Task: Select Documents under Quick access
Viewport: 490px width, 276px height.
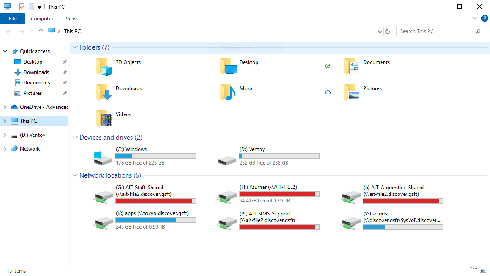Action: [x=37, y=83]
